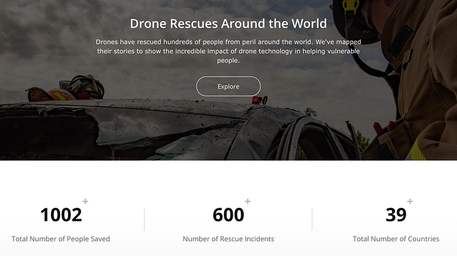This screenshot has width=457, height=256.
Task: Click the yellow helmet strap at top
Action: click(350, 6)
